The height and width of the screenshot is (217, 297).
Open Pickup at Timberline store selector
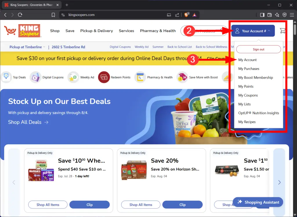pyautogui.click(x=27, y=47)
